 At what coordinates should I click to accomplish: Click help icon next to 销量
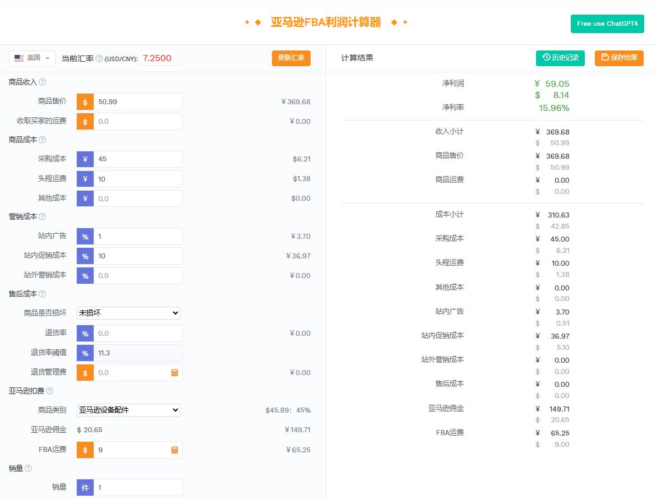click(28, 468)
